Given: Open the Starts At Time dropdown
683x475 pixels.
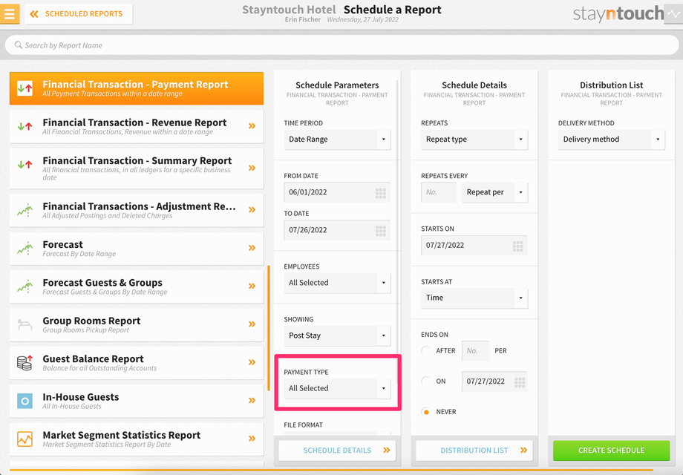Looking at the screenshot, I should (474, 298).
